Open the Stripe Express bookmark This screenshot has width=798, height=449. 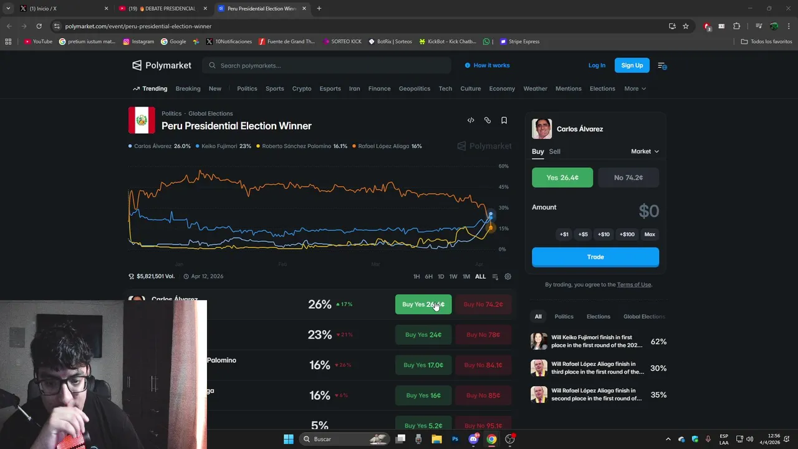tap(519, 42)
